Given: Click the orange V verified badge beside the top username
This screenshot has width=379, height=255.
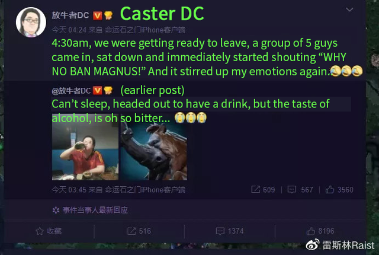Looking at the screenshot, I should 97,16.
